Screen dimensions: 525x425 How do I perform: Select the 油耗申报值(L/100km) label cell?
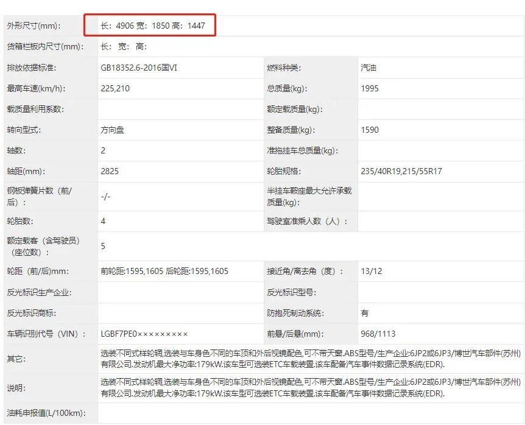pyautogui.click(x=44, y=413)
